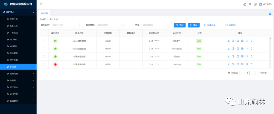Click the blue 查询 search button

180,25
